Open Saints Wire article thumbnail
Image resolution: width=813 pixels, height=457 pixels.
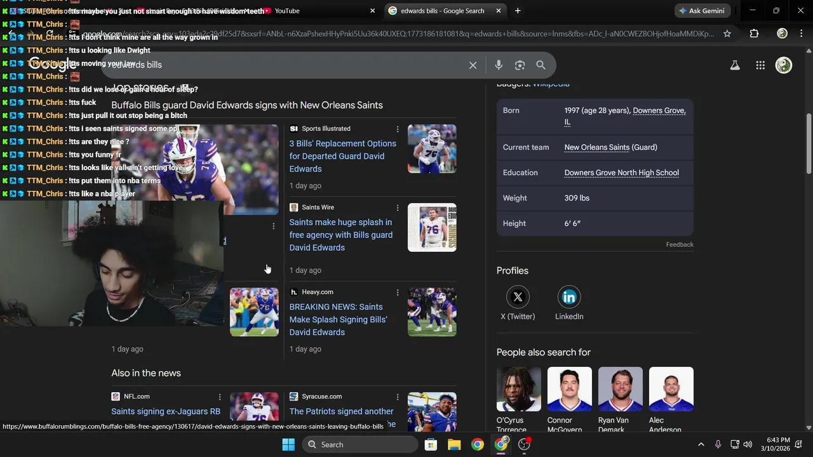click(432, 227)
